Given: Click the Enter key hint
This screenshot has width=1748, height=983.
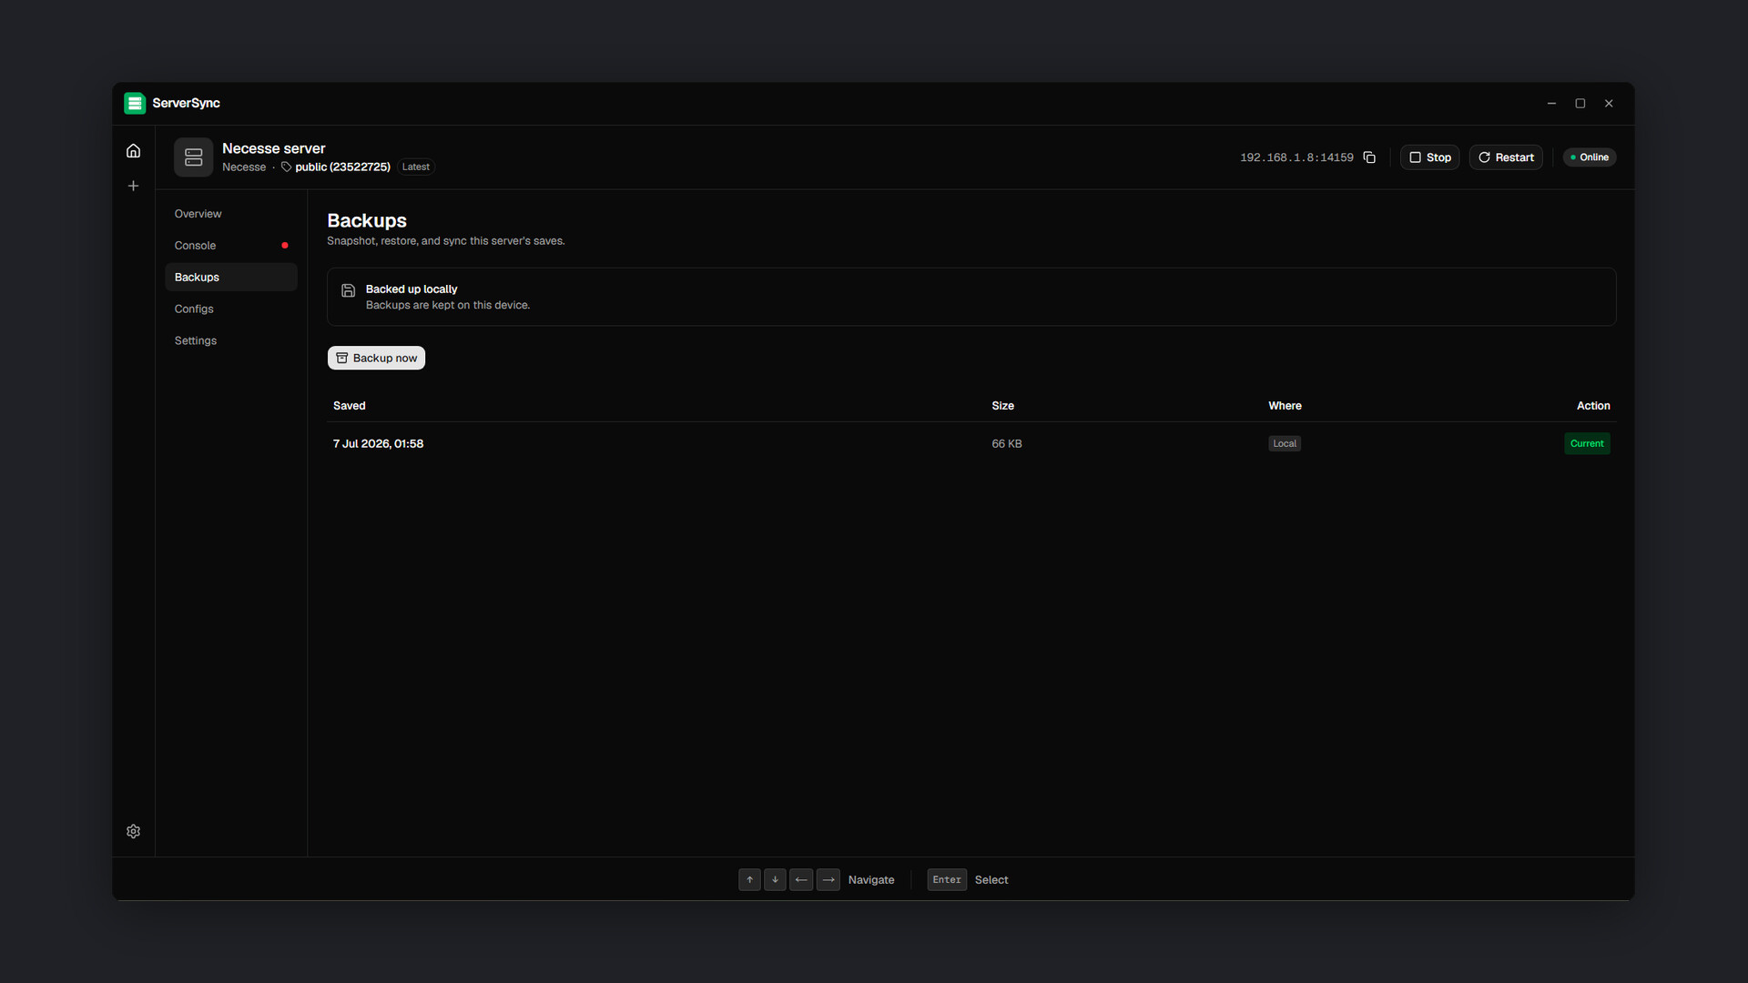Looking at the screenshot, I should click(x=947, y=879).
